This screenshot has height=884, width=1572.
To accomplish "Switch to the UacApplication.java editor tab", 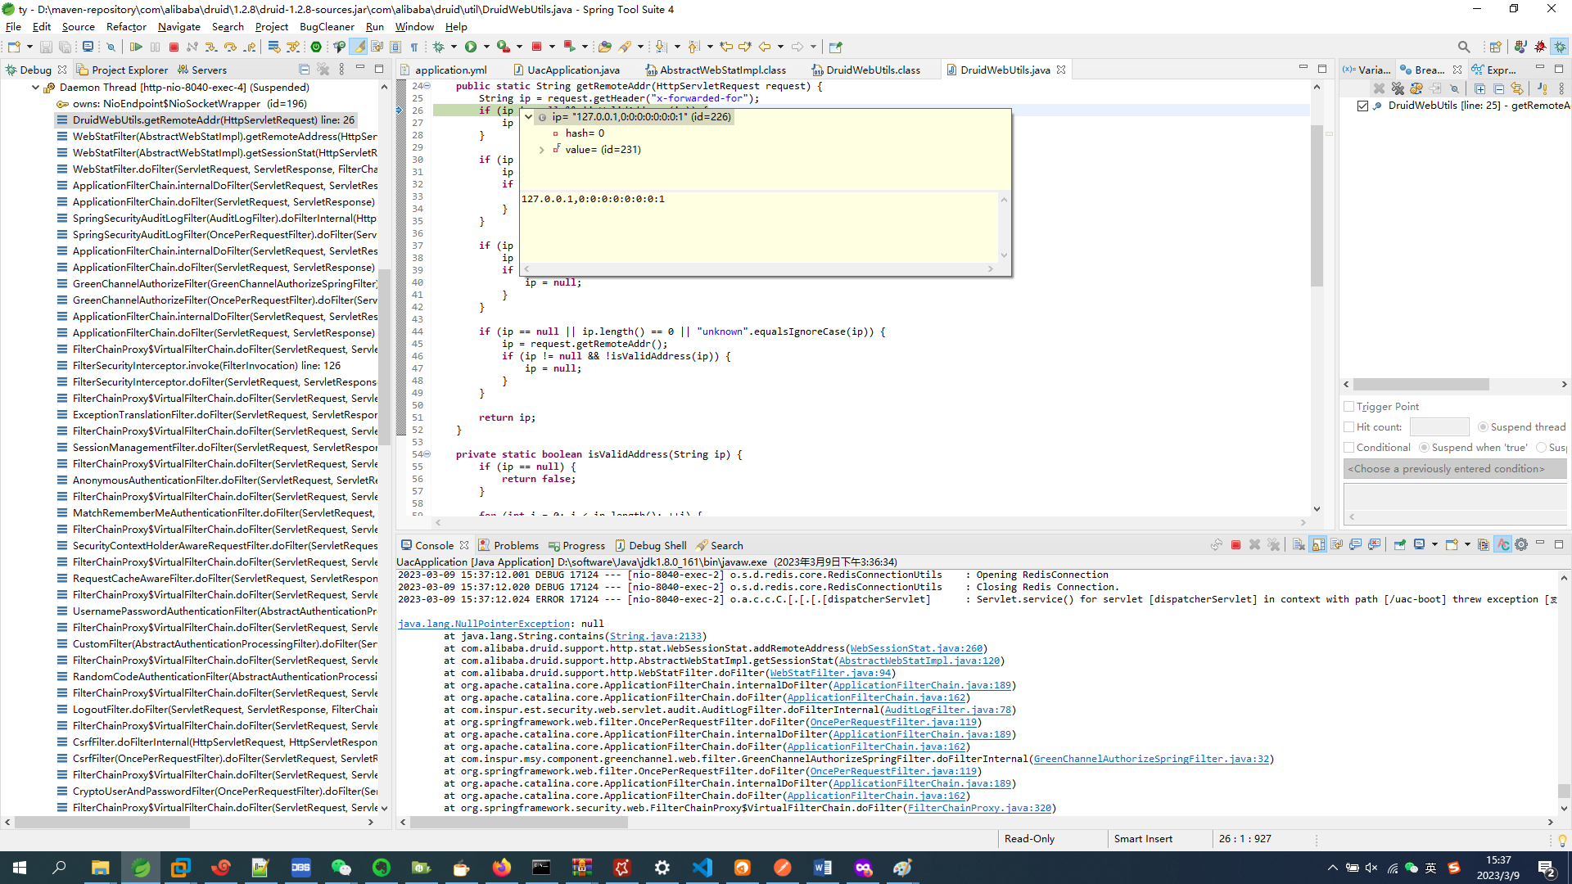I will [567, 70].
